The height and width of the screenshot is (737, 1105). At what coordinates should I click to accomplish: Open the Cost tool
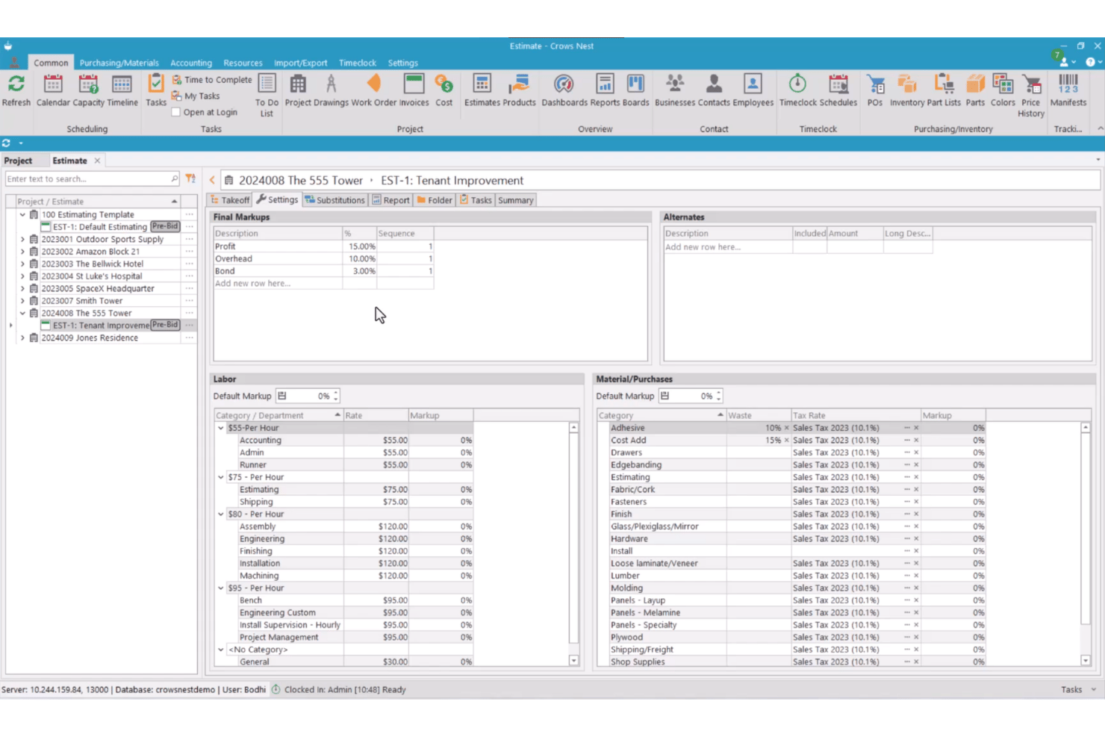tap(443, 90)
